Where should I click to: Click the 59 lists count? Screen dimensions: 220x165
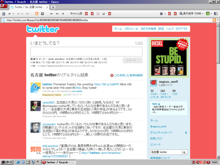(174, 91)
